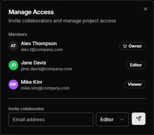Viewport: 154px width, 135px height.
Task: Click the Manage Access heading
Action: 31,12
